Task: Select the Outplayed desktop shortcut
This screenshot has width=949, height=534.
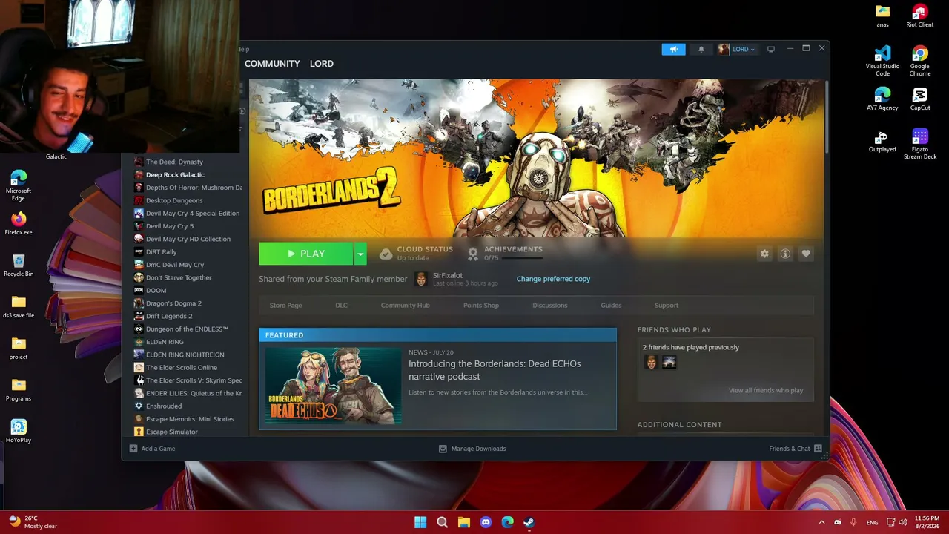Action: pos(882,140)
